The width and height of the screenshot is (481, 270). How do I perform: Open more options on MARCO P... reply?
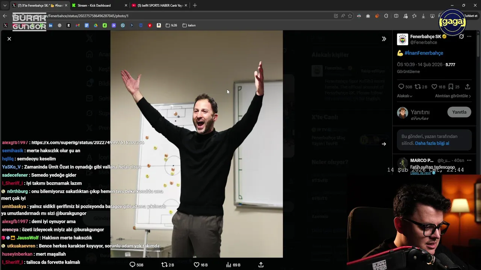tap(469, 160)
